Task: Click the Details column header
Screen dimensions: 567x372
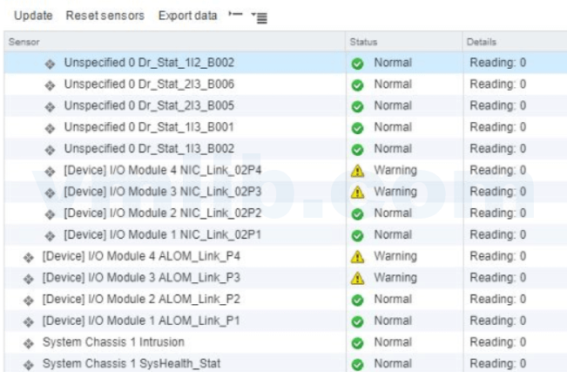Action: click(x=482, y=41)
